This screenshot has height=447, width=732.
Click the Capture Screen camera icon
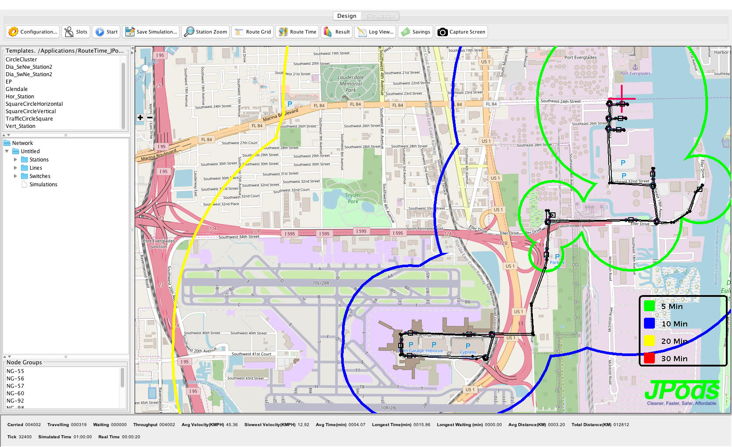click(442, 32)
